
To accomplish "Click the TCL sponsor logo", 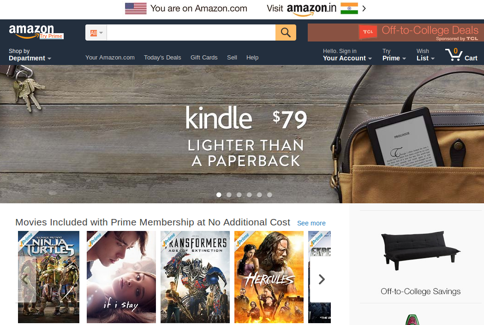I will [368, 32].
